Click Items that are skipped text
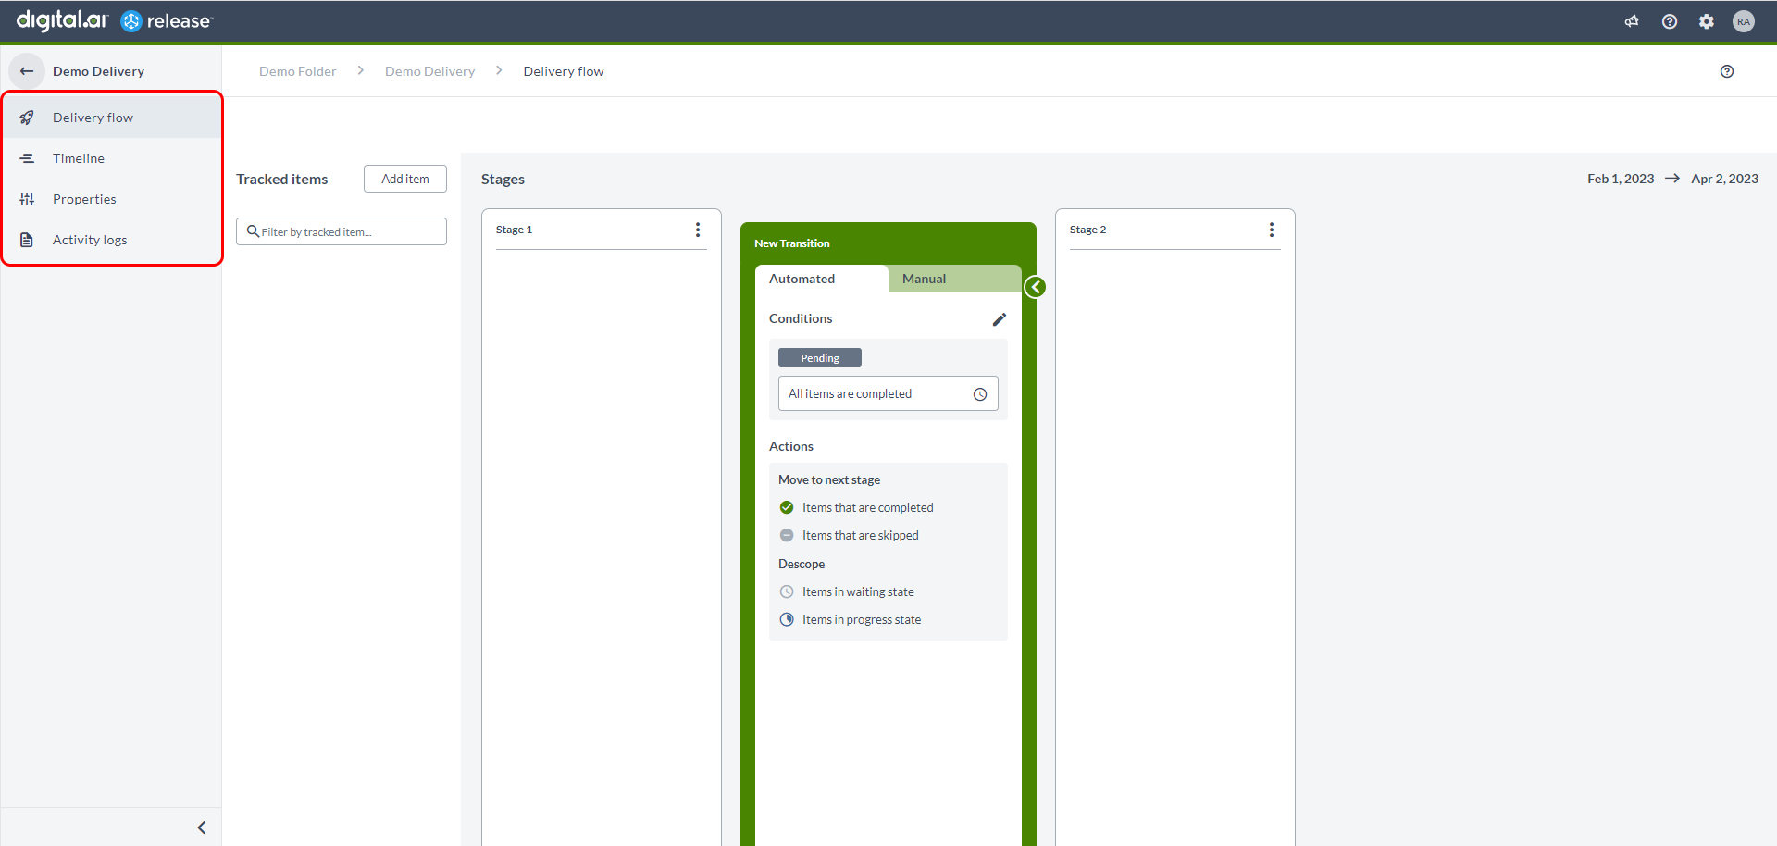 861,535
